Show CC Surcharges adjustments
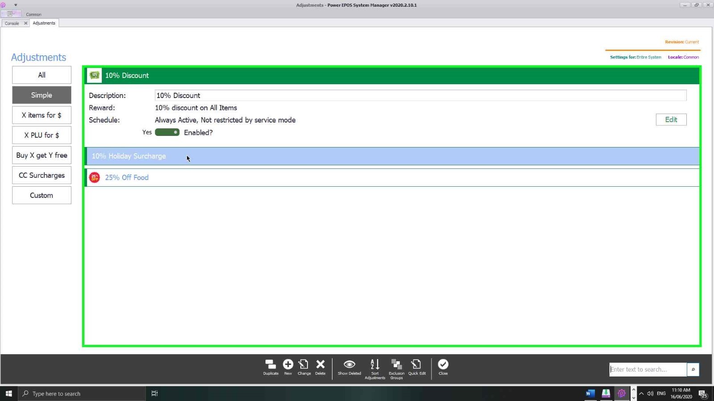This screenshot has height=401, width=714. click(x=42, y=175)
